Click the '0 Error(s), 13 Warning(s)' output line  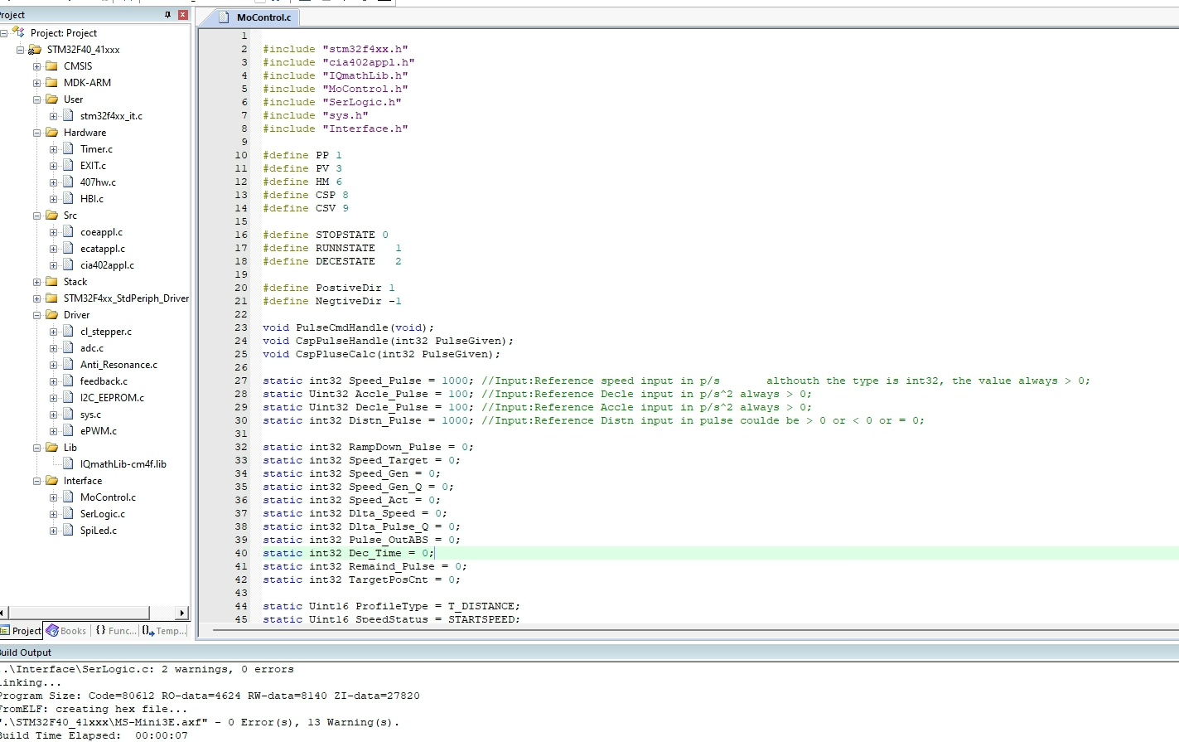(x=200, y=722)
